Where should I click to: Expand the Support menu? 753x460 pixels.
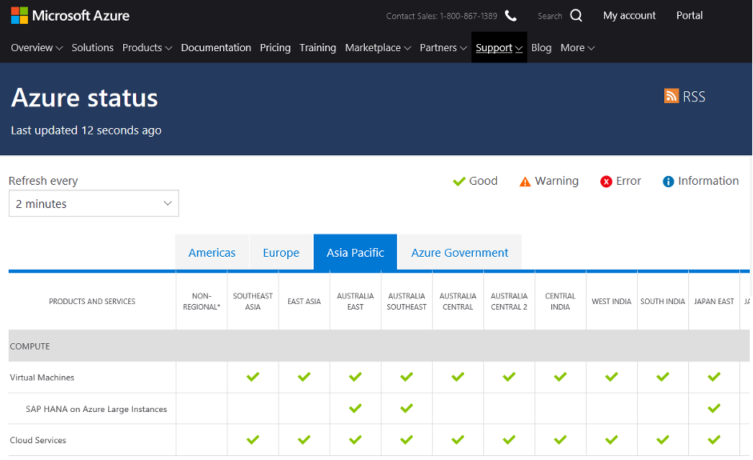(499, 47)
